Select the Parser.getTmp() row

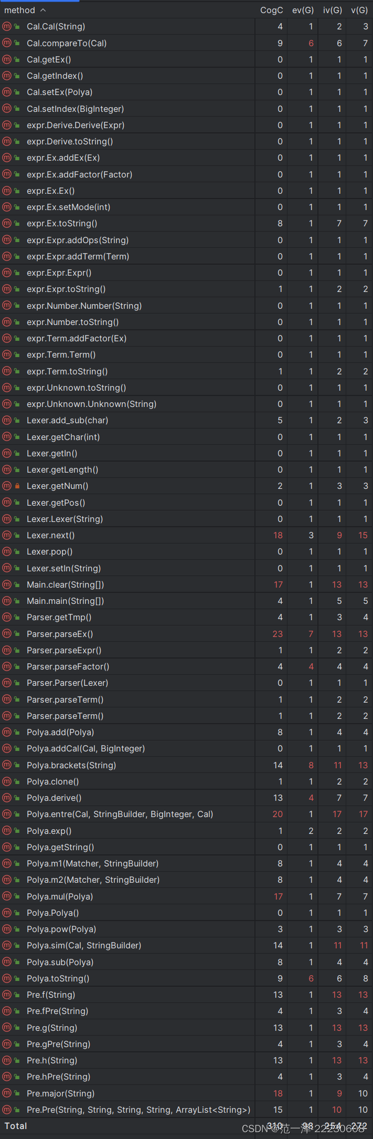[x=186, y=617]
